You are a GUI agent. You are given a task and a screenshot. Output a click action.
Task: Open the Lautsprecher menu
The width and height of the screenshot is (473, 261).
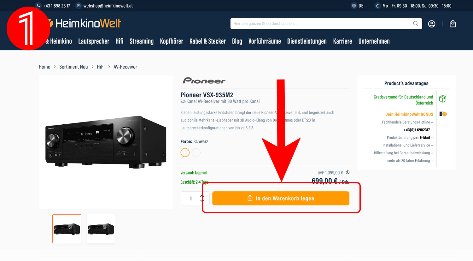94,41
